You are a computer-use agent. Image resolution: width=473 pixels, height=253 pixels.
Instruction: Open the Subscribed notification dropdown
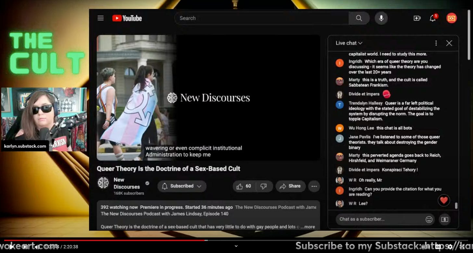tap(182, 186)
